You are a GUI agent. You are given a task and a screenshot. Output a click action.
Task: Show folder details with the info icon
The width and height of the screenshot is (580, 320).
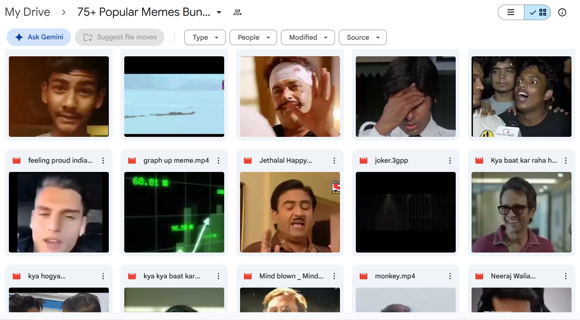562,12
